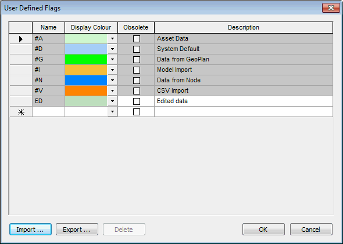This screenshot has height=244, width=343.
Task: Click the row selector arrow for #A
Action: [21, 39]
